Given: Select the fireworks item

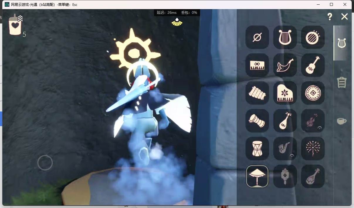Looking at the screenshot, I should [x=313, y=149].
